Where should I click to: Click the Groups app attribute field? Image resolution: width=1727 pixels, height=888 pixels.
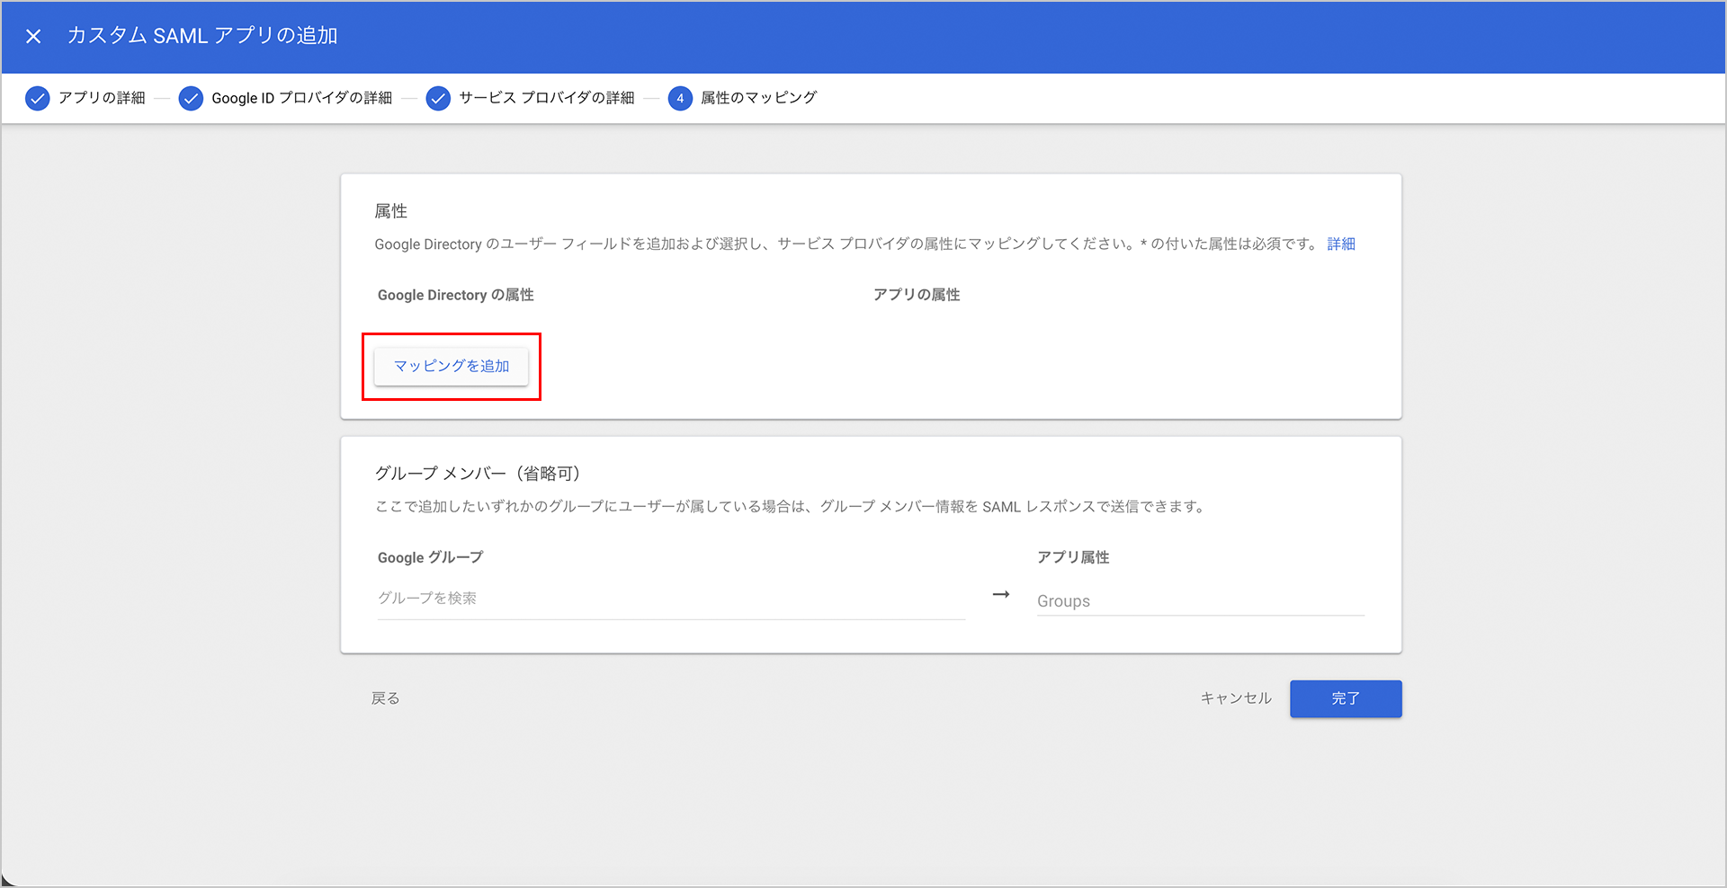(1200, 601)
